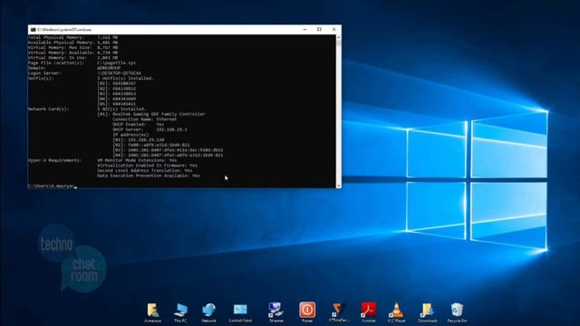This screenshot has height=326, width=580.
Task: Click the 'WORKGROUP' domain value
Action: pos(109,69)
